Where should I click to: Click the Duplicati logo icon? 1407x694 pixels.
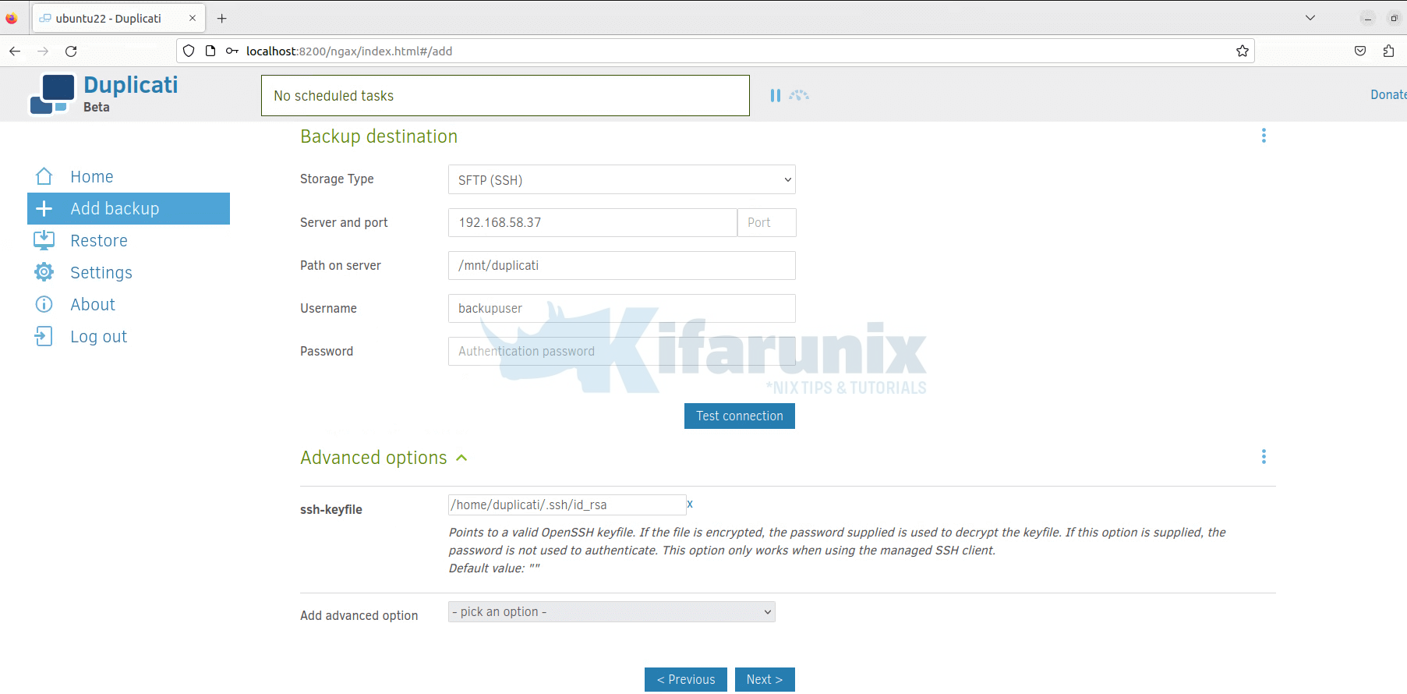pos(51,94)
